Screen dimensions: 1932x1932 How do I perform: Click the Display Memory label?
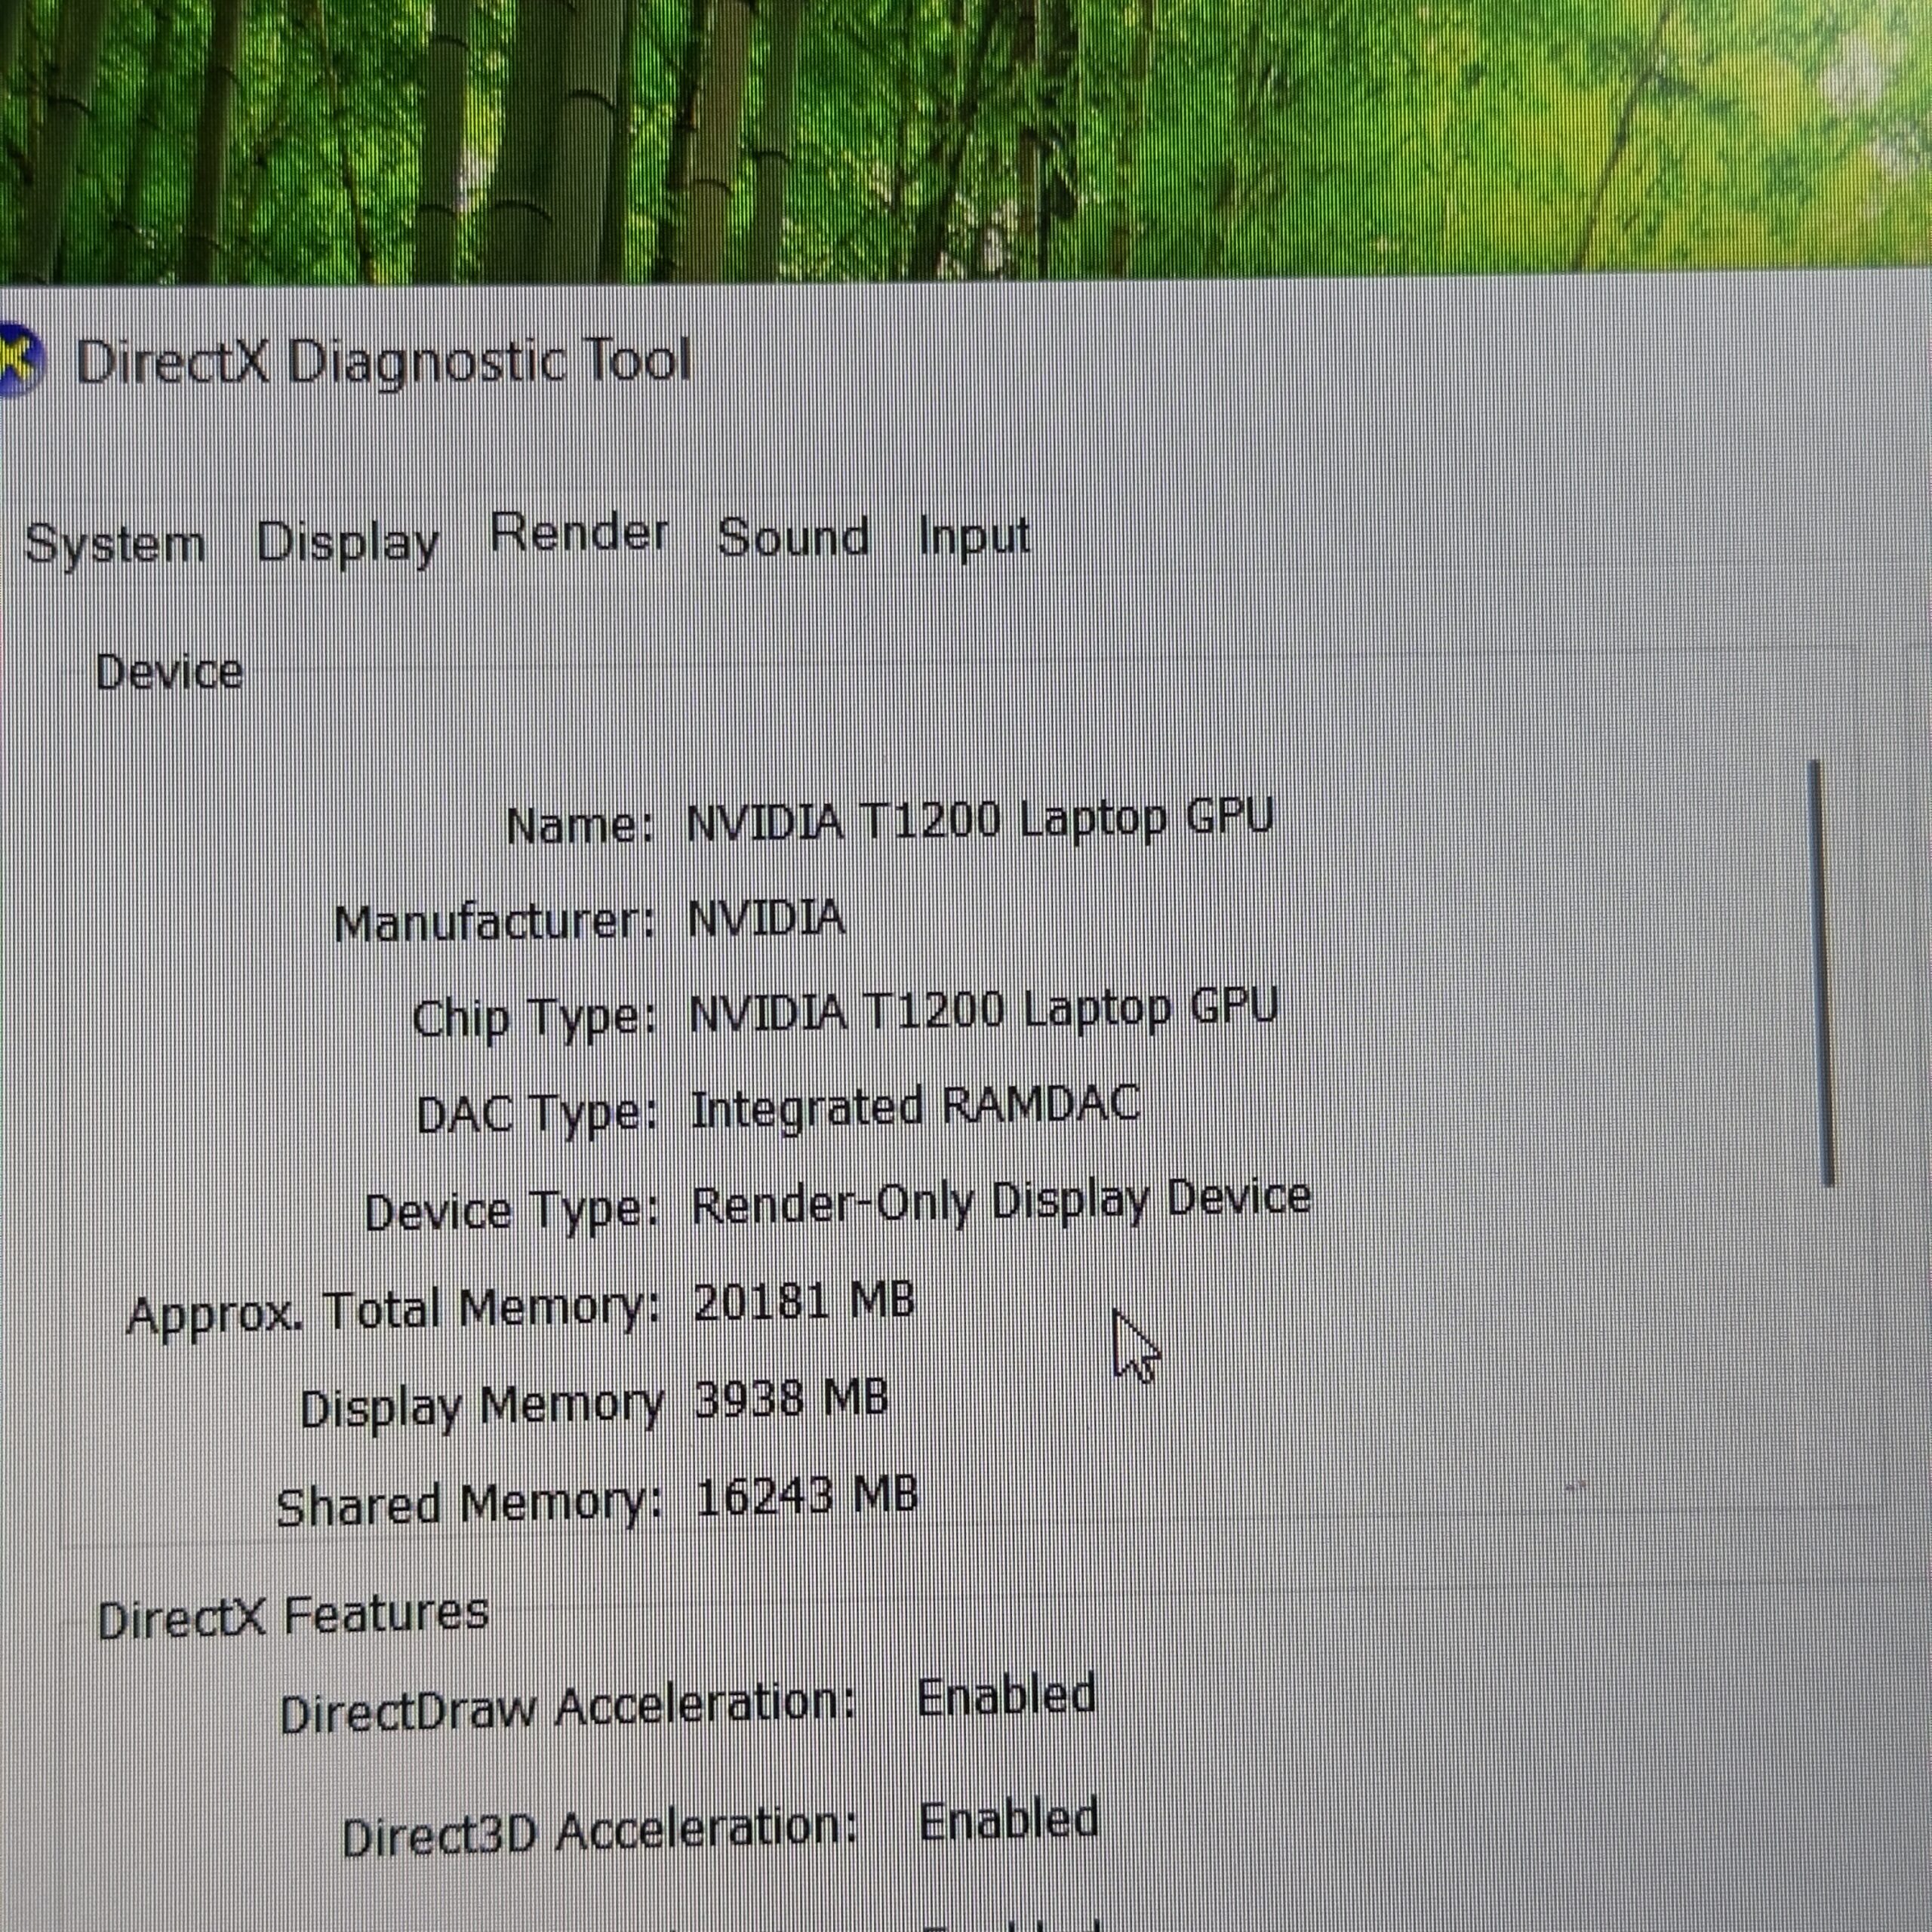coord(482,1408)
